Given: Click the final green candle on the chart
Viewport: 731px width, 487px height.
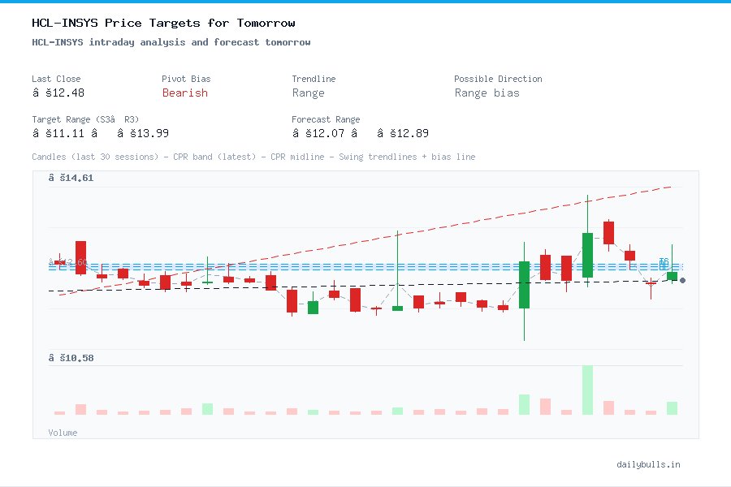Looking at the screenshot, I should [672, 276].
